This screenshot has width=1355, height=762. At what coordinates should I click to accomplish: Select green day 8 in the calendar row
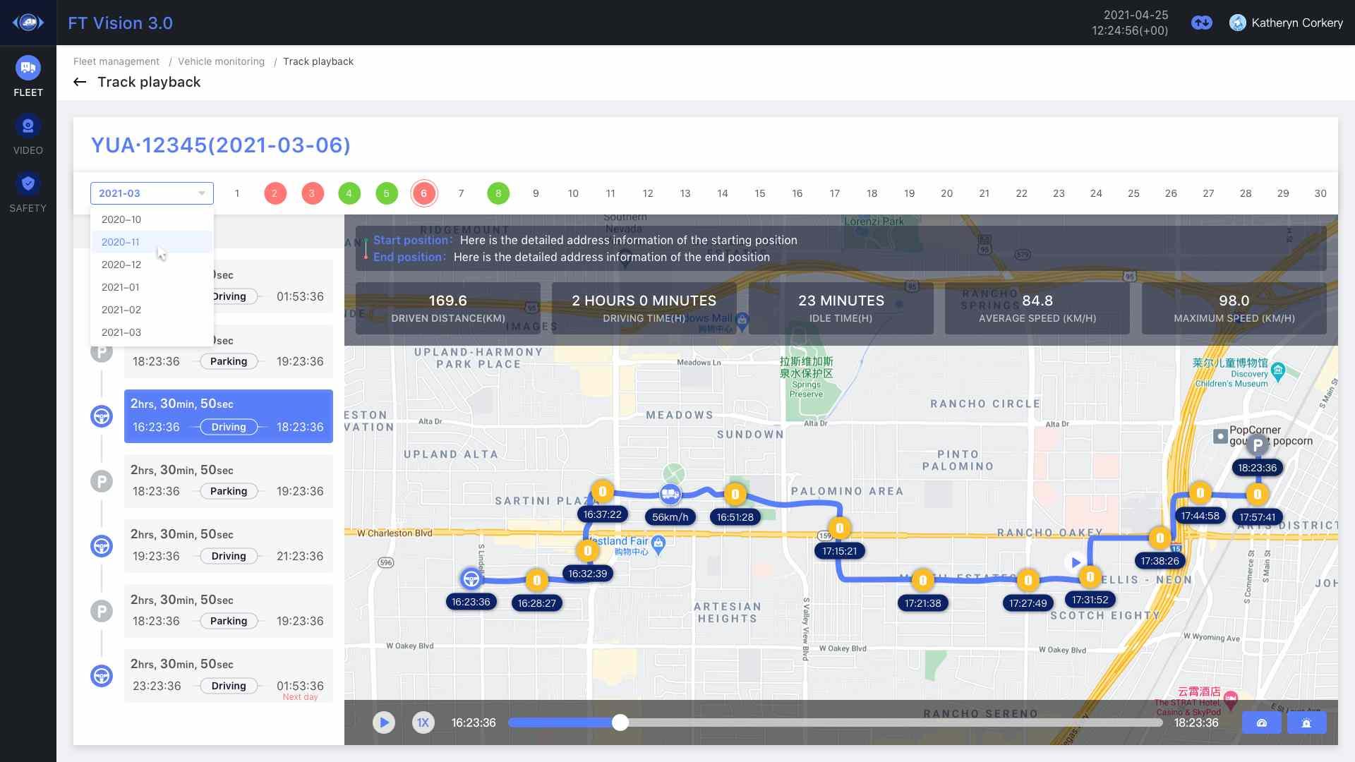[498, 193]
